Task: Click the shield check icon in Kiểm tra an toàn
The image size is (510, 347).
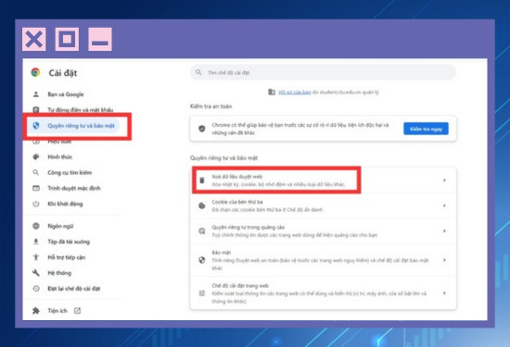Action: coord(201,129)
